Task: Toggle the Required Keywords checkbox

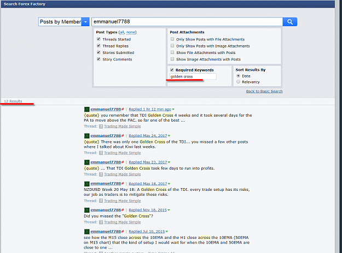Action: (172, 70)
